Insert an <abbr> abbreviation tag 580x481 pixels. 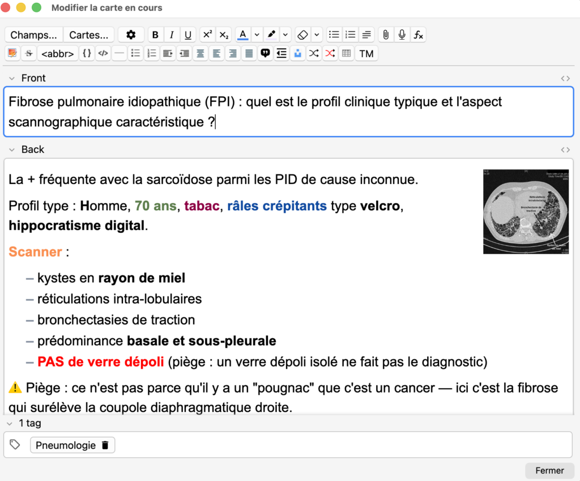point(58,53)
